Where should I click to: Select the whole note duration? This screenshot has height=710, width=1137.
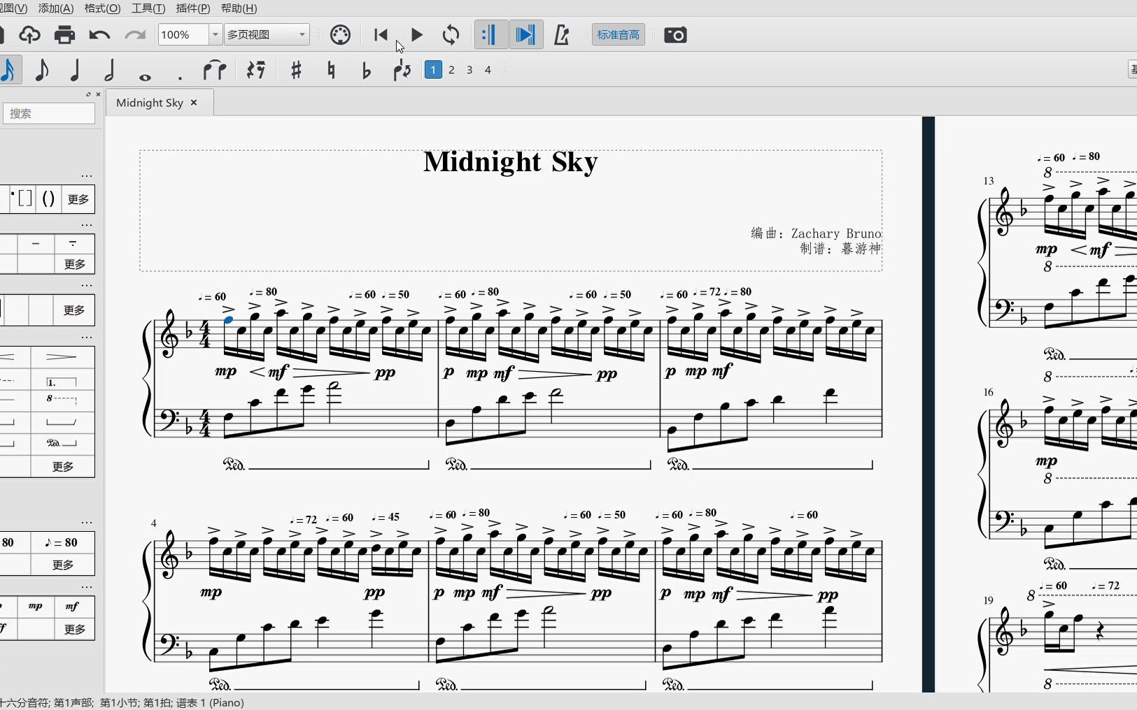tap(145, 77)
